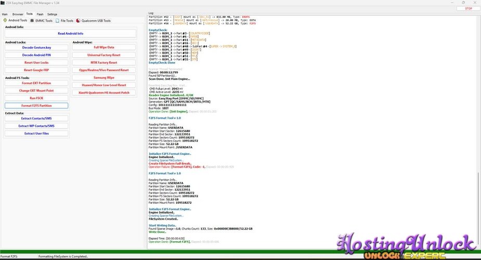
Task: Open the Settings menu tab
Action: pos(52,14)
